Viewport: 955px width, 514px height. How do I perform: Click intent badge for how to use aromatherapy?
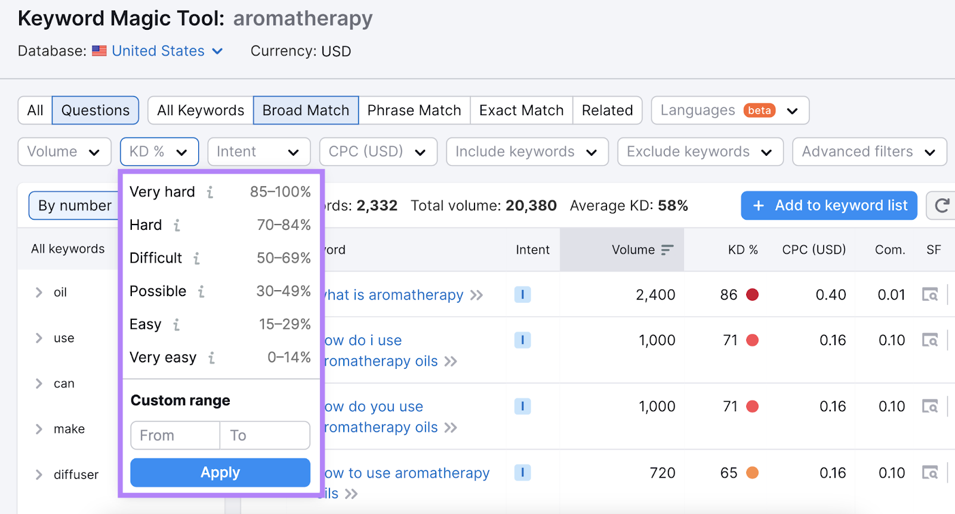(x=522, y=472)
